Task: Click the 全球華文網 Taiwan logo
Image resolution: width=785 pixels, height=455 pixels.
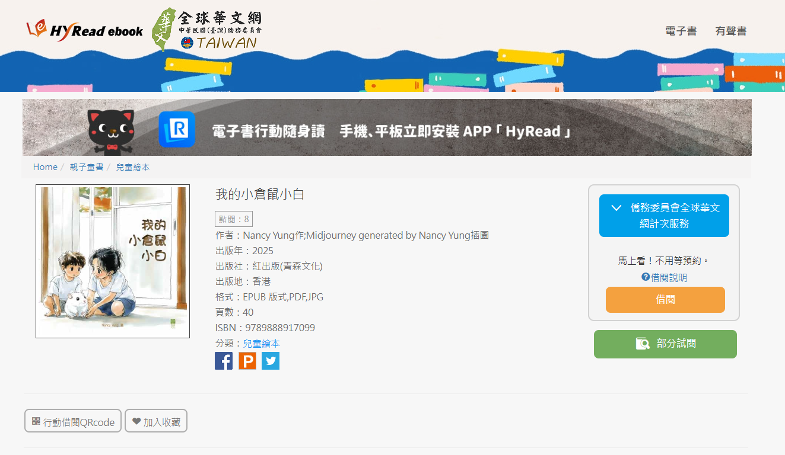Action: pyautogui.click(x=206, y=30)
